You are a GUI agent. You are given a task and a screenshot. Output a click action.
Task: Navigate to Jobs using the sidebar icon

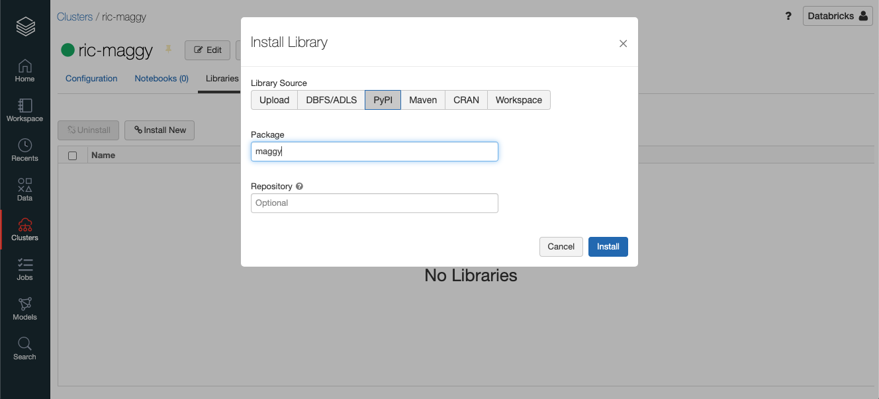pos(24,267)
